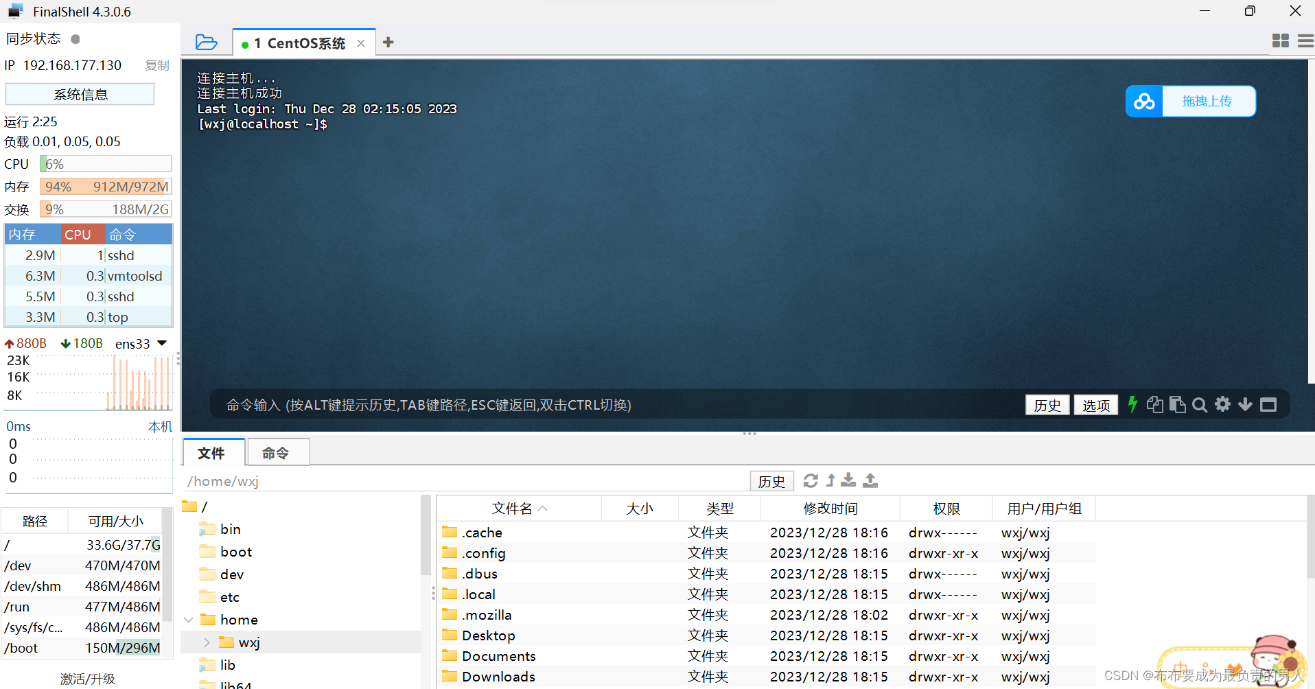Download selected file icon

pyautogui.click(x=849, y=480)
